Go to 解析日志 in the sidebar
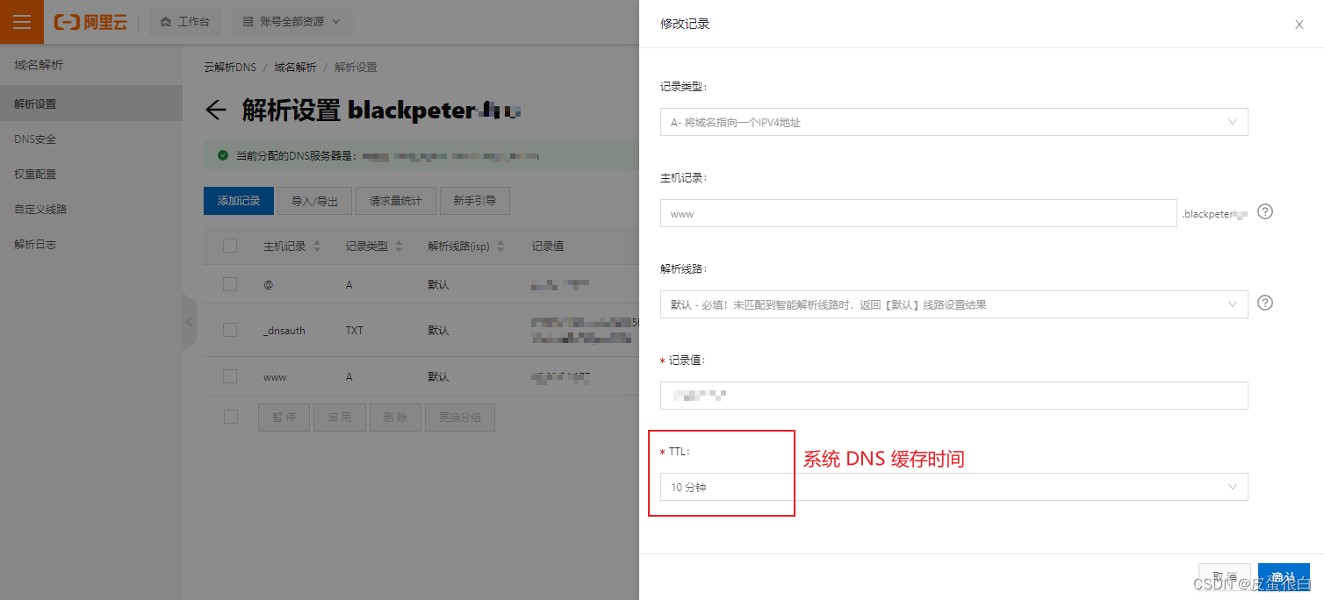 tap(35, 244)
